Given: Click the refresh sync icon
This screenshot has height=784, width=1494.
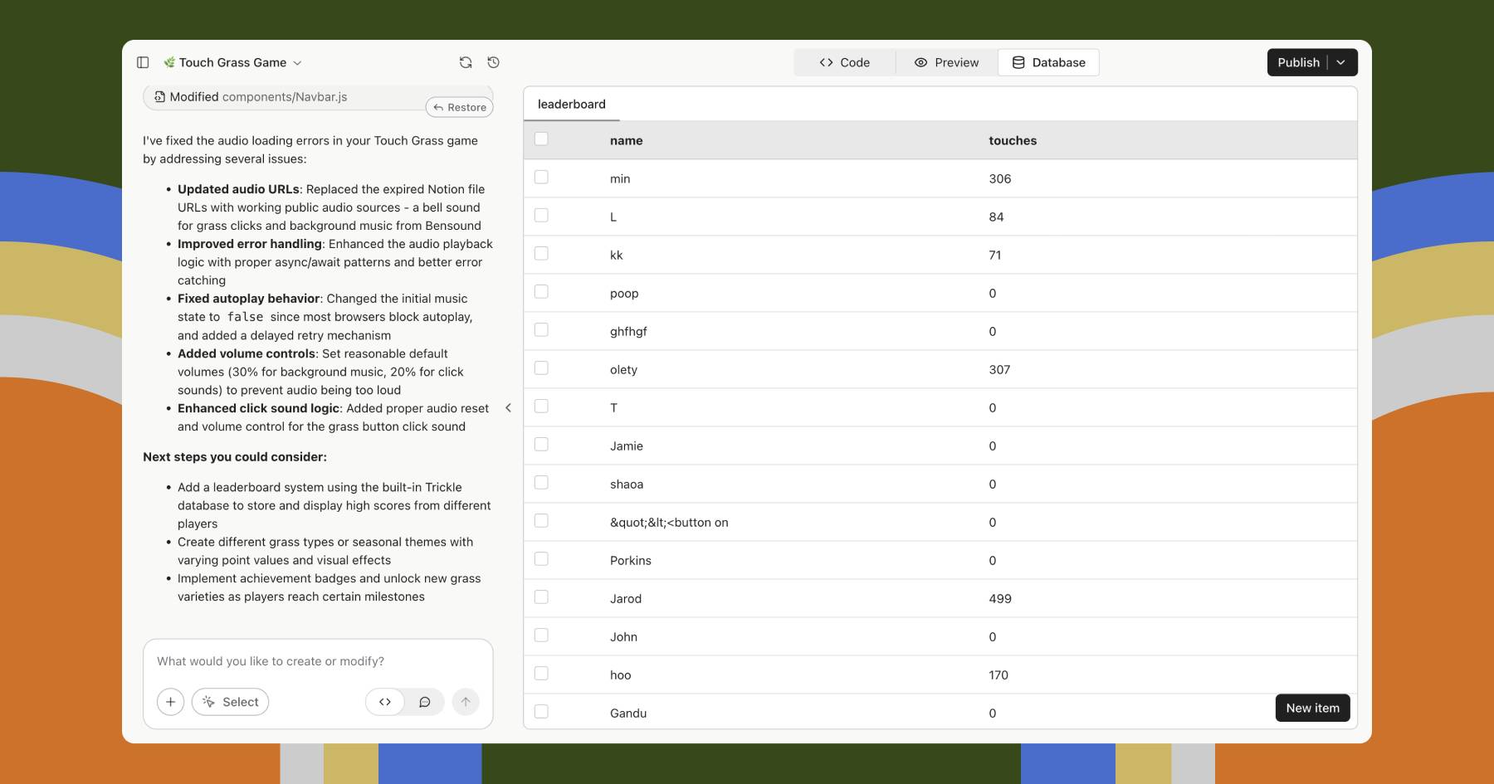Looking at the screenshot, I should (x=466, y=62).
